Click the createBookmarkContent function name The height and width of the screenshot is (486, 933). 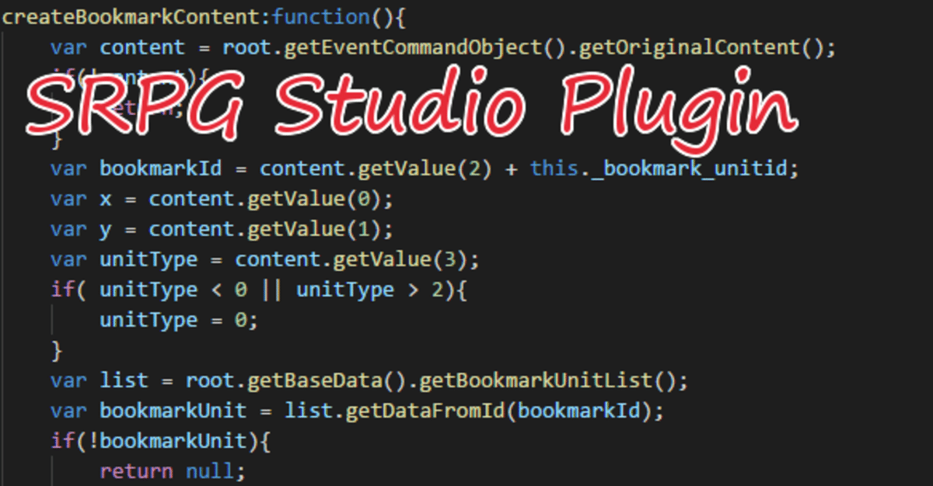pyautogui.click(x=134, y=17)
